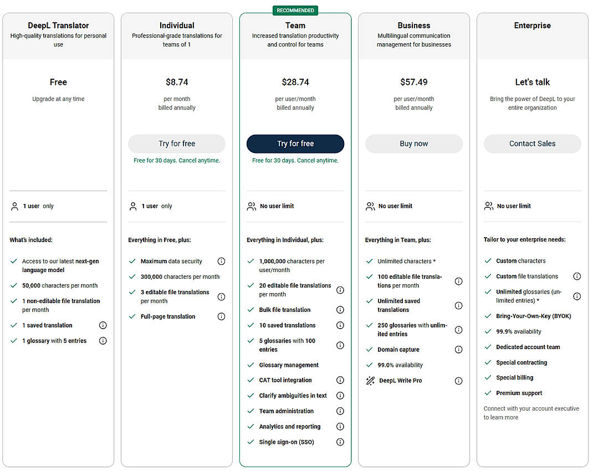Click the single-user icon in the Individual column
The image size is (593, 471).
point(133,206)
